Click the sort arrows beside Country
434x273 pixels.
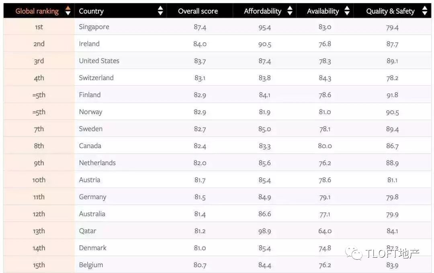pyautogui.click(x=160, y=11)
